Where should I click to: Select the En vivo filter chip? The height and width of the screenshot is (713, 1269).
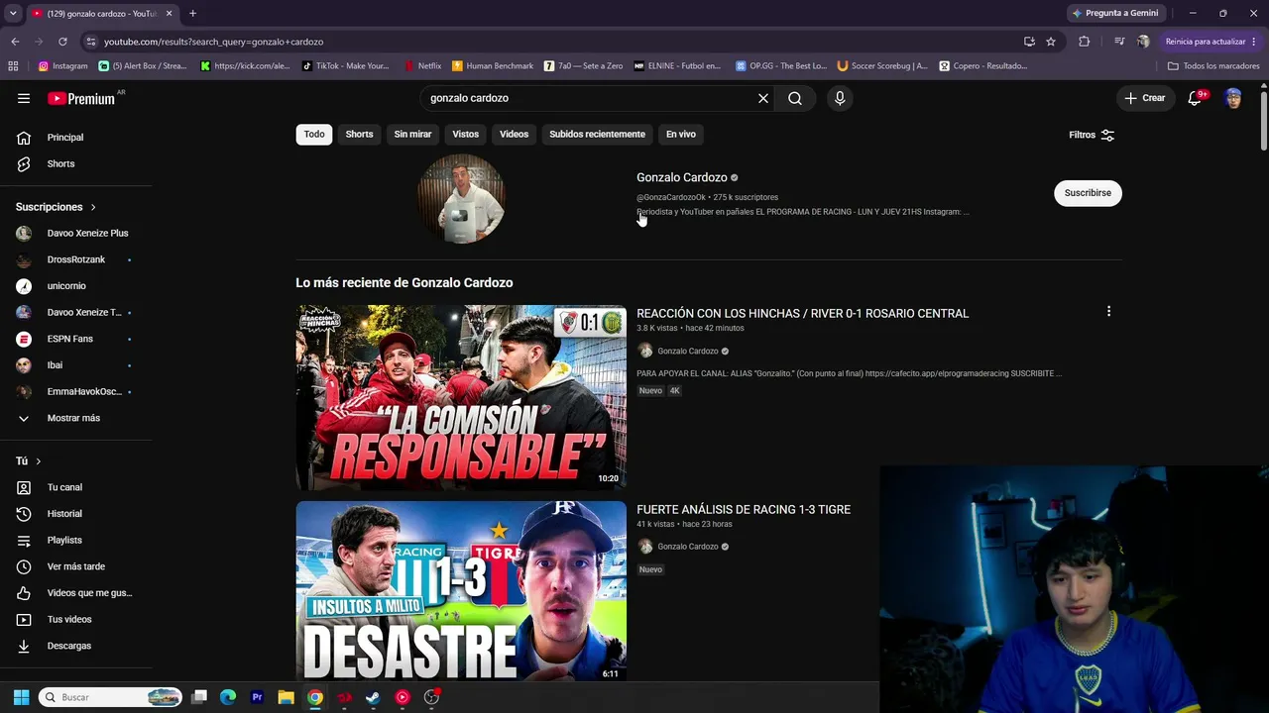[680, 135]
